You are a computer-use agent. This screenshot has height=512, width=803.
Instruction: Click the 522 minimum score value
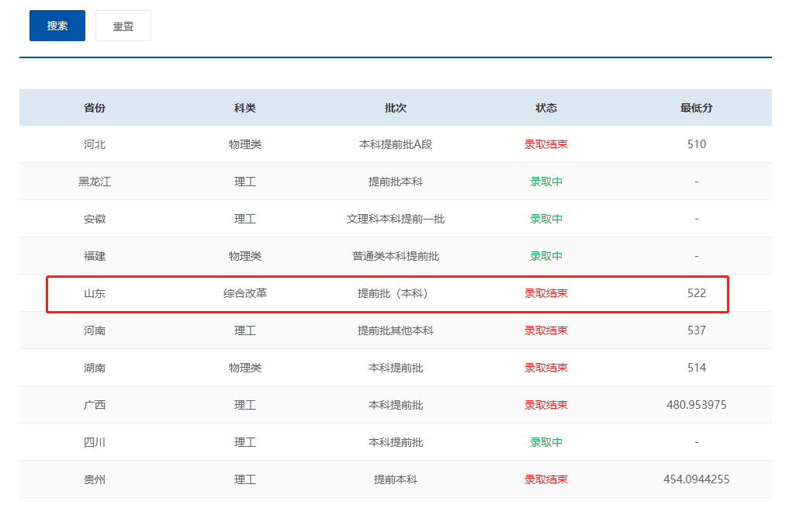click(x=697, y=293)
